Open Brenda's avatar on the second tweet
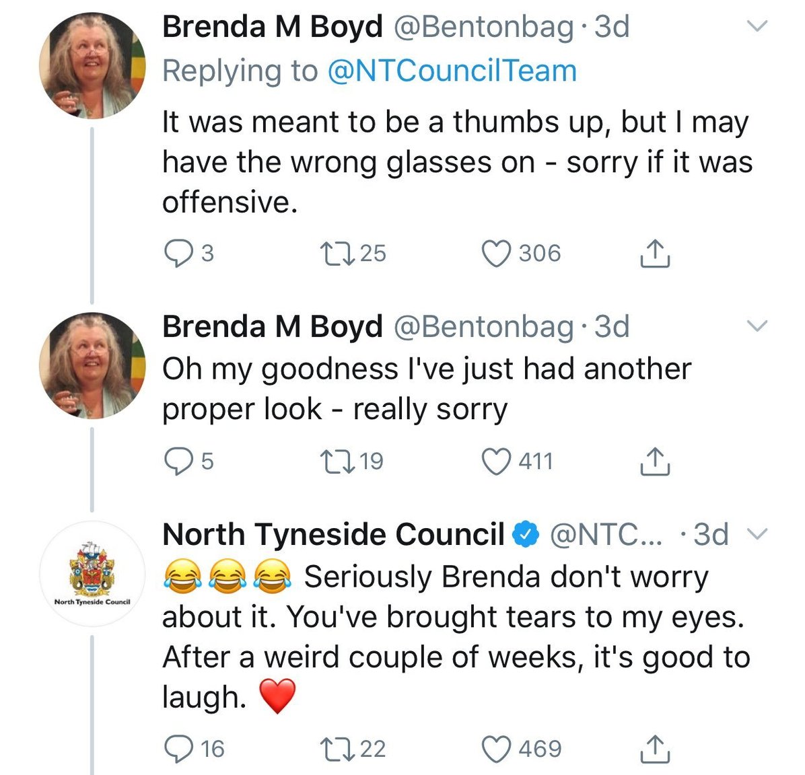This screenshot has height=775, width=805. tap(92, 365)
